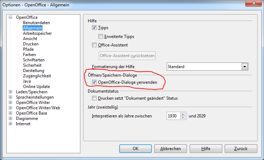Image resolution: width=264 pixels, height=160 pixels.
Task: Expand the OpenOffice Writer/Web node
Action: point(10,108)
